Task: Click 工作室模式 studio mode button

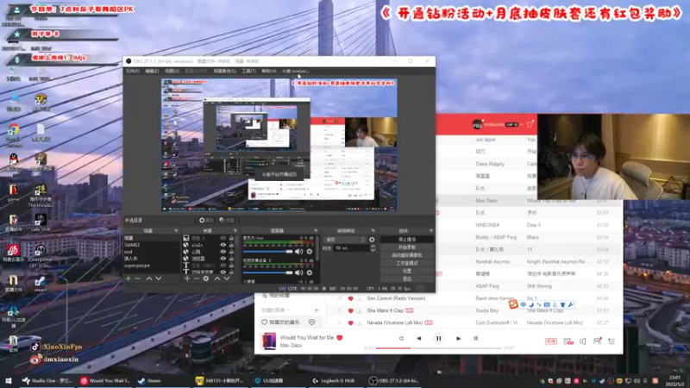Action: (406, 263)
